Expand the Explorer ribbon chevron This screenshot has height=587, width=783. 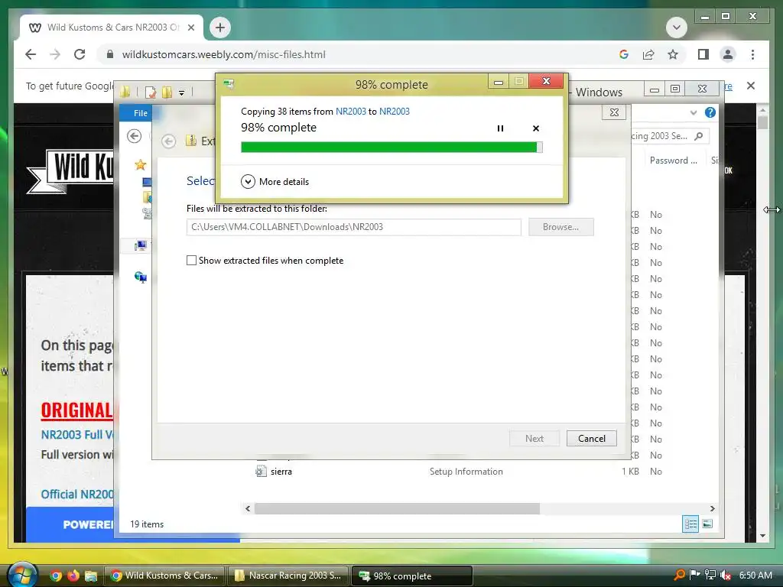tap(693, 112)
